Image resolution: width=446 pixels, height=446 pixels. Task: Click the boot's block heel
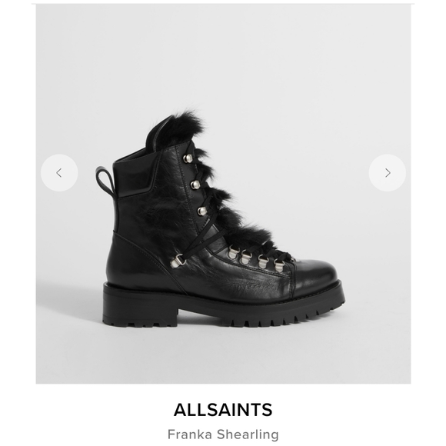click(140, 308)
